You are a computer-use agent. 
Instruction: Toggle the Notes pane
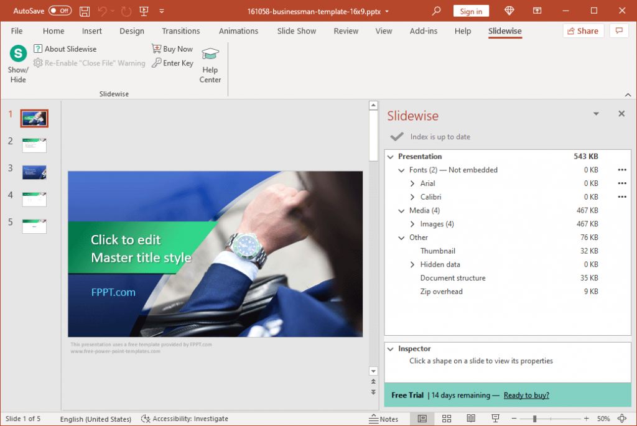click(384, 418)
